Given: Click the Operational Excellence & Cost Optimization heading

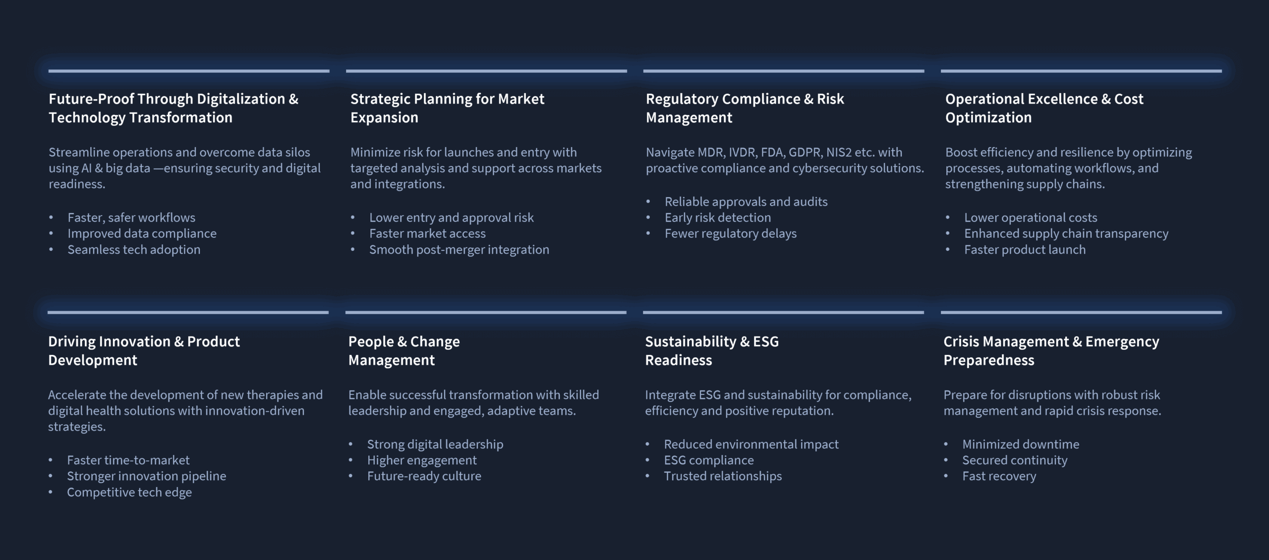Looking at the screenshot, I should coord(1044,108).
